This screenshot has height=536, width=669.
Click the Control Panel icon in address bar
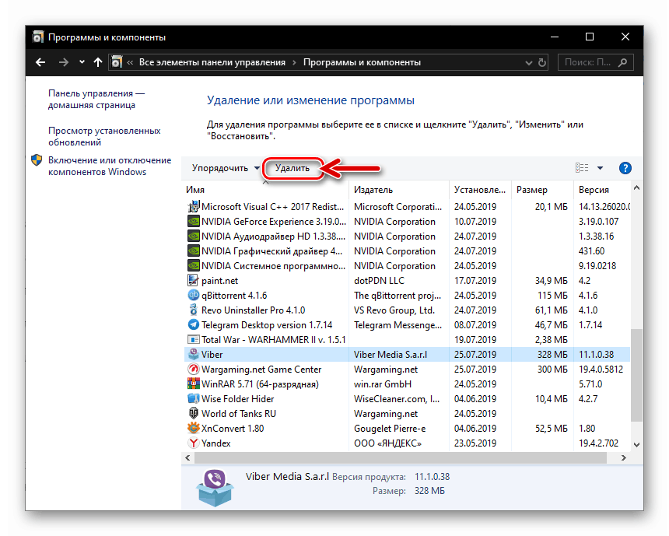[117, 62]
